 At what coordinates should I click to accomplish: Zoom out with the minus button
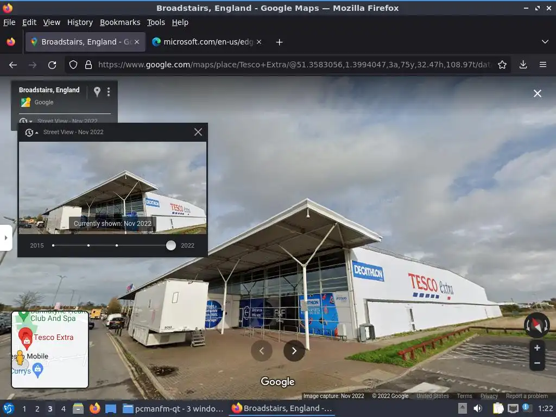537,363
